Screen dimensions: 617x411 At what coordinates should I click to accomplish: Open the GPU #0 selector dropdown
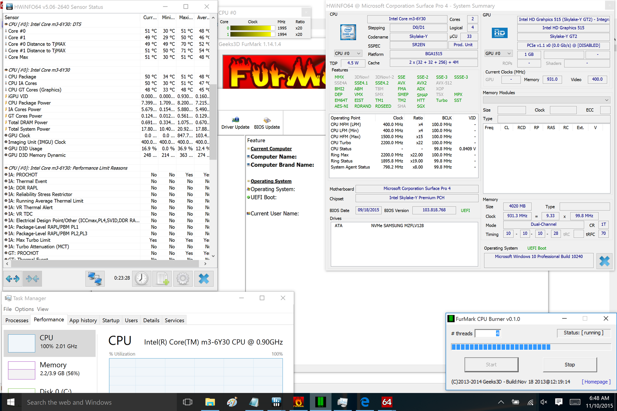(x=498, y=53)
